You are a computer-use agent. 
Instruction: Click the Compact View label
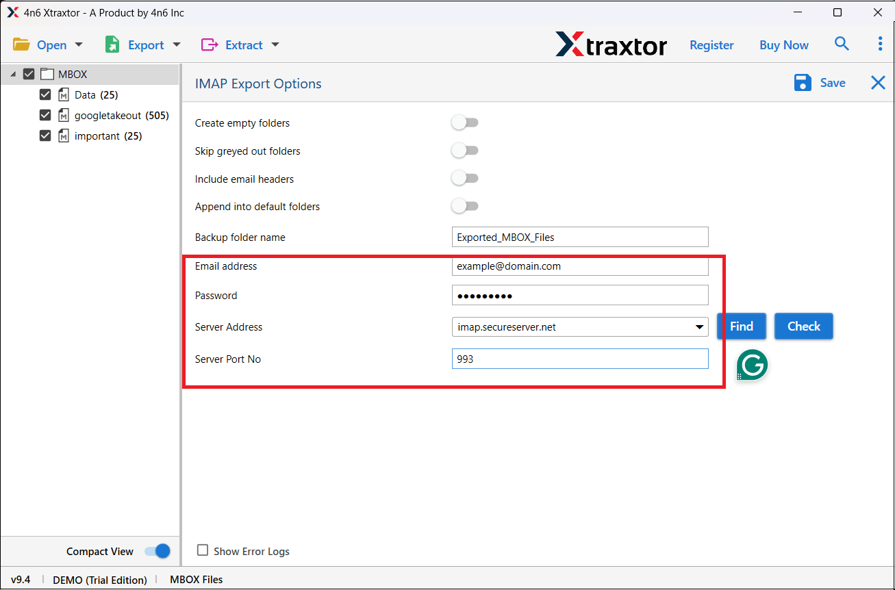[x=100, y=551]
